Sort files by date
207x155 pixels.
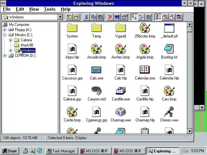pyautogui.click(x=180, y=17)
